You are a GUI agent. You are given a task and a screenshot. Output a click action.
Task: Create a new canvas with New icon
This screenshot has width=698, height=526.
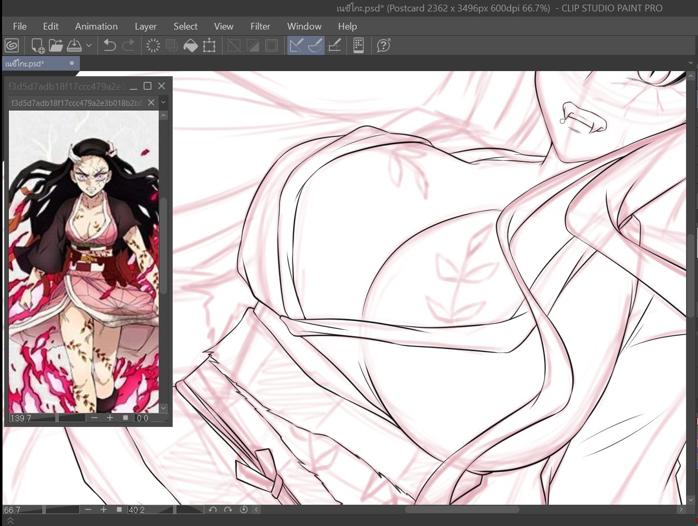click(37, 46)
